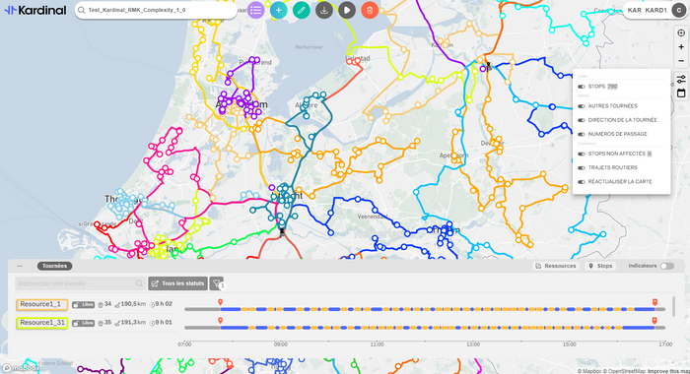This screenshot has width=690, height=374.
Task: Click the download icon button
Action: point(324,10)
